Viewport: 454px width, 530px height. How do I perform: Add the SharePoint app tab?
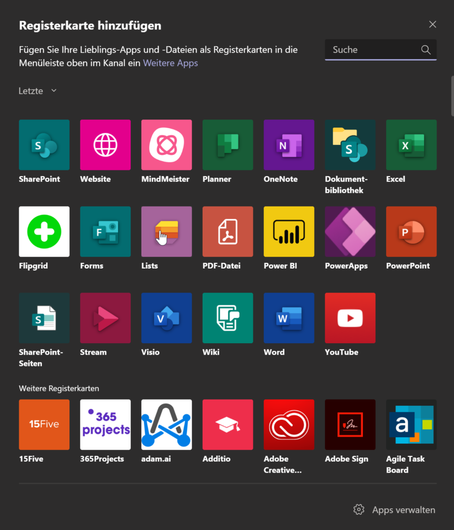tap(44, 145)
